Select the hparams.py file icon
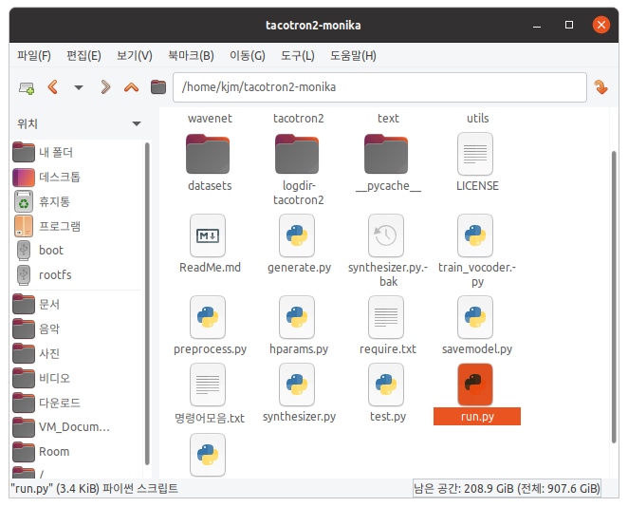This screenshot has width=628, height=507. coord(297,317)
